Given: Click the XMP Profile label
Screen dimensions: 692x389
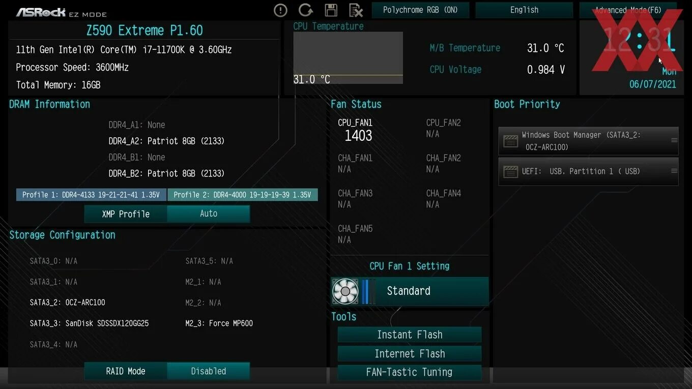Looking at the screenshot, I should click(x=126, y=214).
